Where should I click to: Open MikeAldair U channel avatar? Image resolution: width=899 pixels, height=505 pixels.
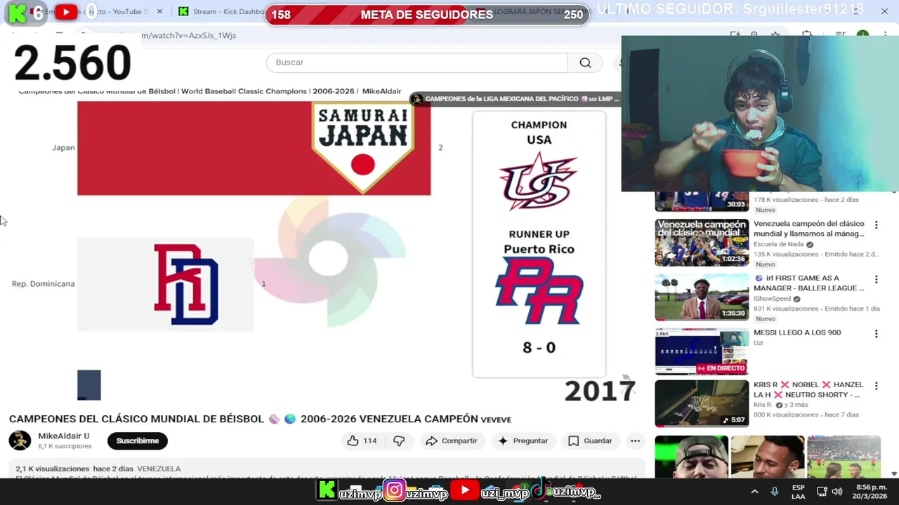click(20, 440)
